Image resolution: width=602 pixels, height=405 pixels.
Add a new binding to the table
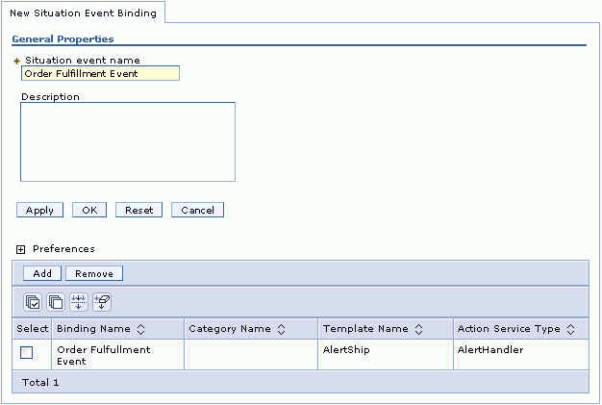tap(42, 273)
